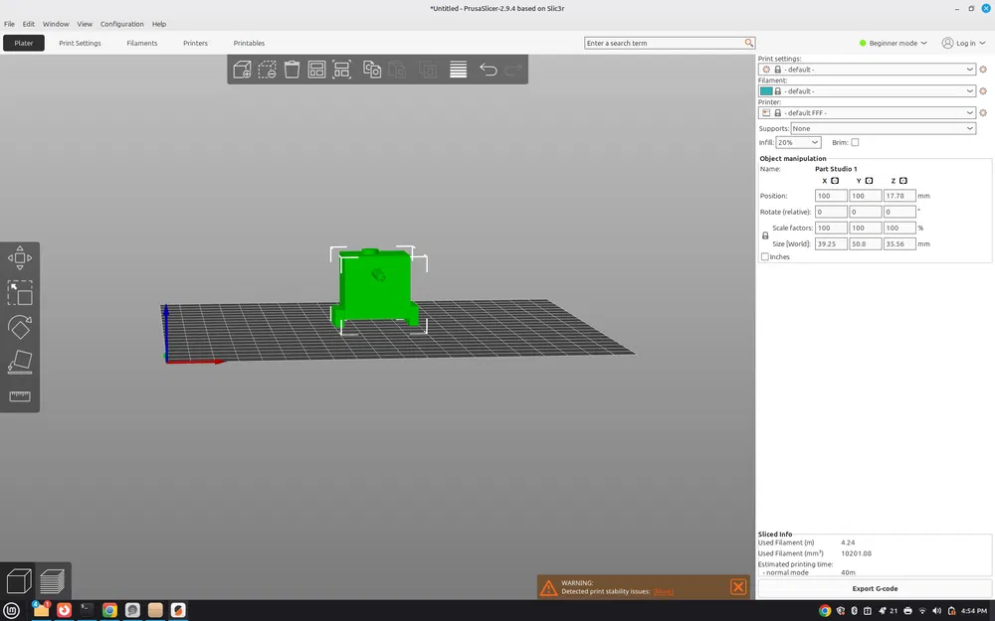The width and height of the screenshot is (995, 621).
Task: Click the Scale factors Z field
Action: [899, 229]
